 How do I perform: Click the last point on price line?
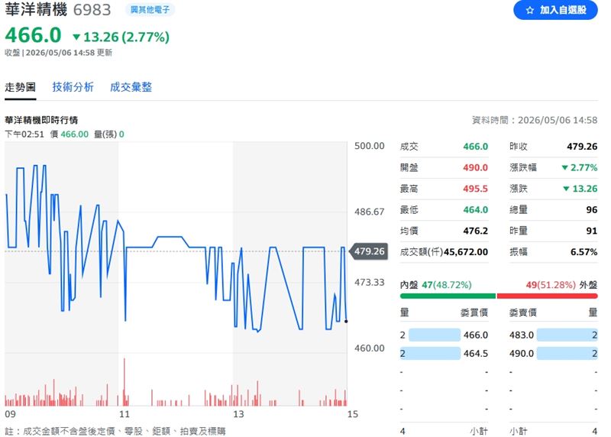pyautogui.click(x=346, y=321)
